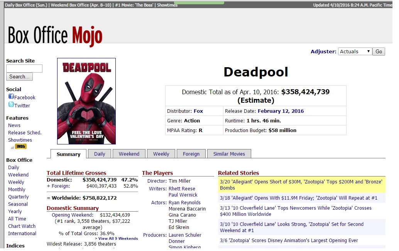This screenshot has width=399, height=251.
Task: Switch to the Daily tab
Action: [x=100, y=154]
